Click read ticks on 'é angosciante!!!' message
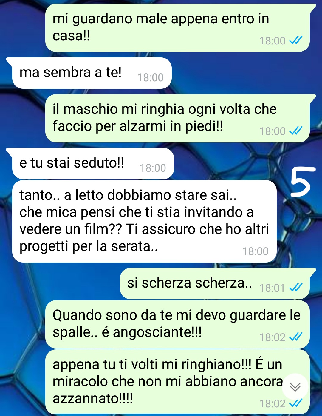Screen dimensions: 322x416 click(x=296, y=337)
